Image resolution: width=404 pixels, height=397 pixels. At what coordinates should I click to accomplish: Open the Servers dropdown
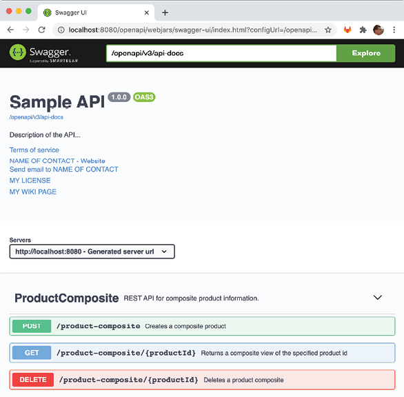tap(92, 252)
